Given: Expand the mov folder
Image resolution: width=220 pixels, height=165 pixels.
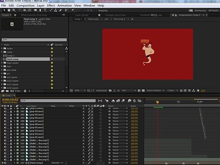Looking at the screenshot, I should 2,66.
